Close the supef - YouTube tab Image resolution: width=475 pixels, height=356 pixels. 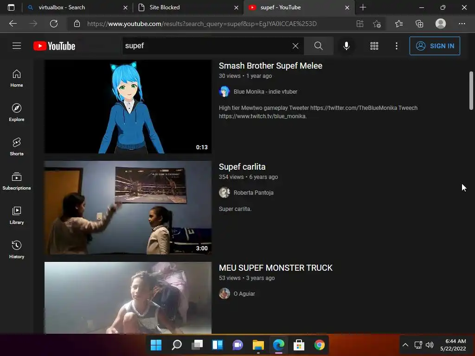pos(347,7)
